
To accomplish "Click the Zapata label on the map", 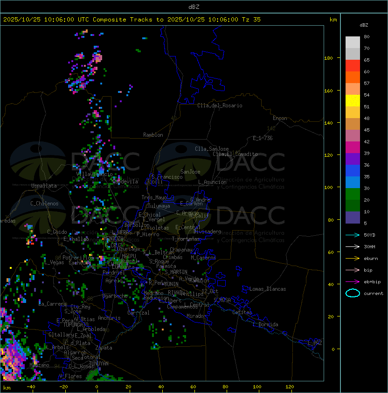I will [x=104, y=348].
